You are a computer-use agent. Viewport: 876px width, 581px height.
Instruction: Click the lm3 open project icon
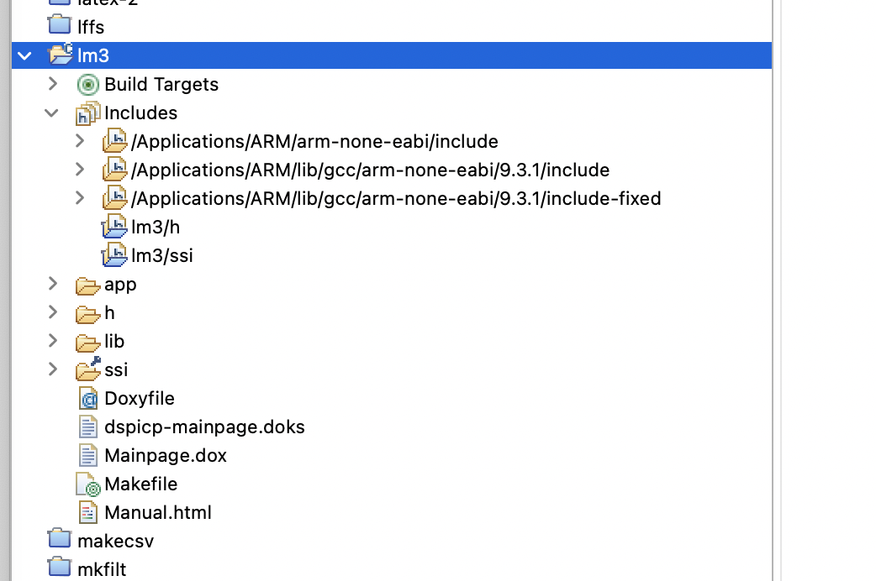(x=61, y=55)
